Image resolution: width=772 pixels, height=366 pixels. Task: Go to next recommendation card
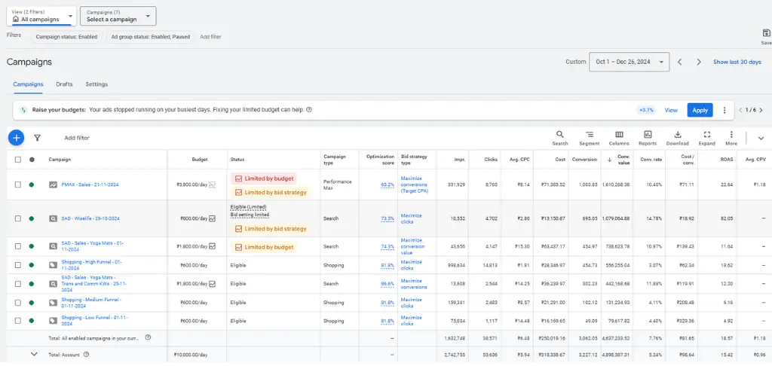pyautogui.click(x=761, y=110)
